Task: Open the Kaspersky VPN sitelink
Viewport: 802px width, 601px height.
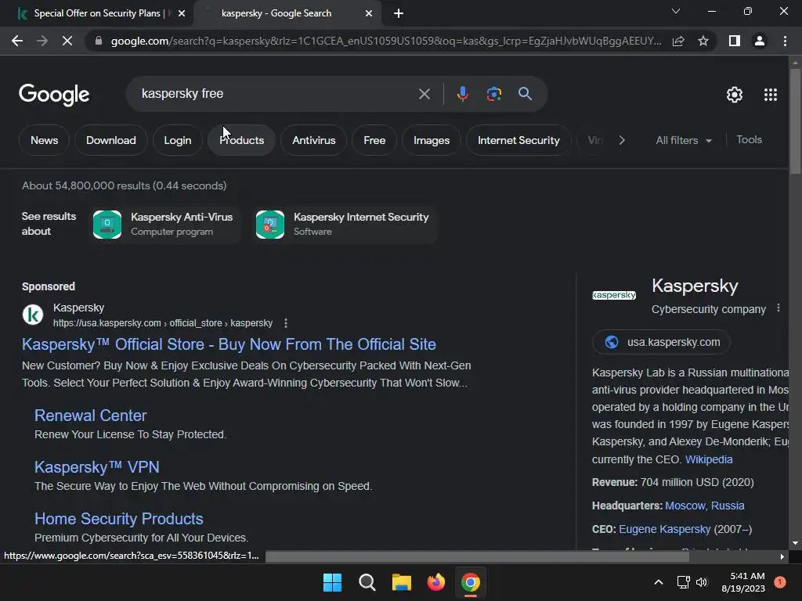Action: (x=96, y=467)
